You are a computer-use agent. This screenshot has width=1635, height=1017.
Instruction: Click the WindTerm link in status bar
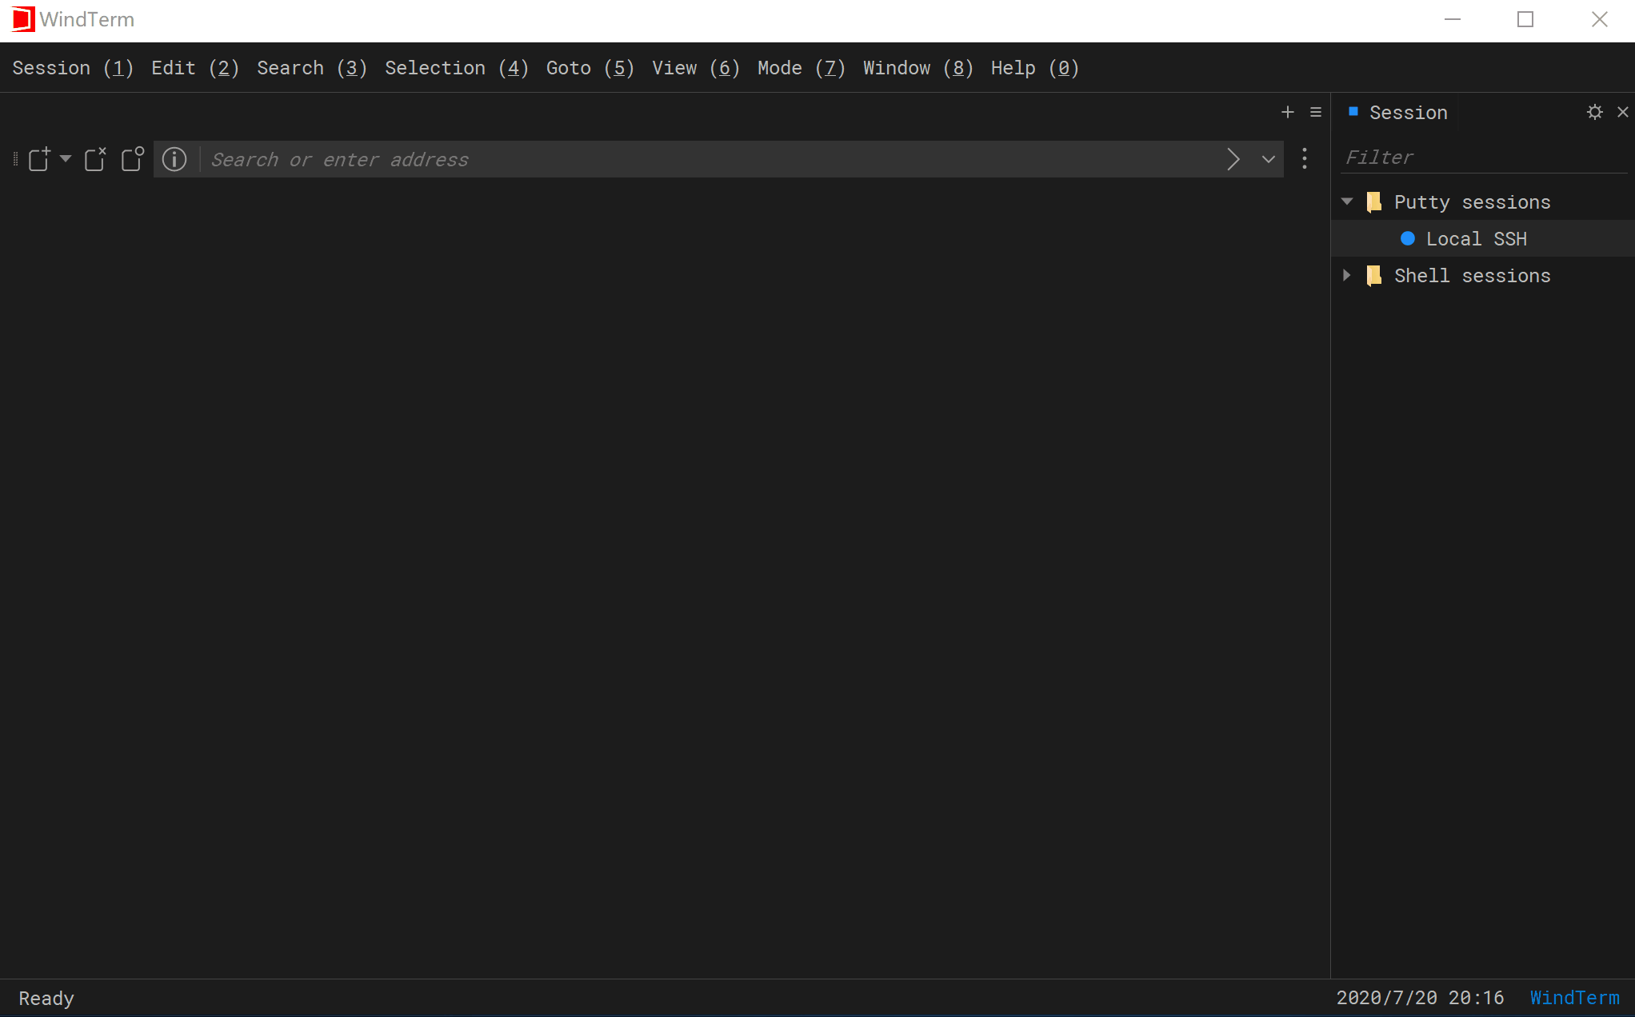click(1574, 998)
